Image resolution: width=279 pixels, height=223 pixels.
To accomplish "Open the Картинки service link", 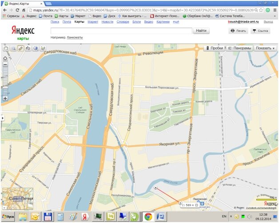I will (163, 22).
